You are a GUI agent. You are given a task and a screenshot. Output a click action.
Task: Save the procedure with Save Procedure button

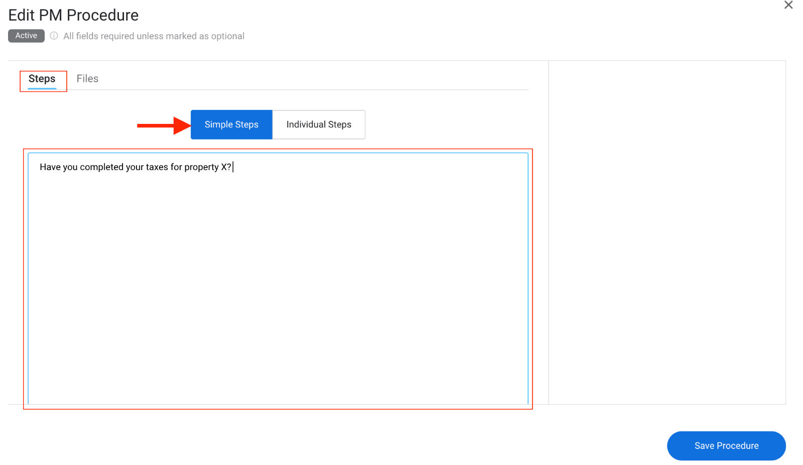726,445
